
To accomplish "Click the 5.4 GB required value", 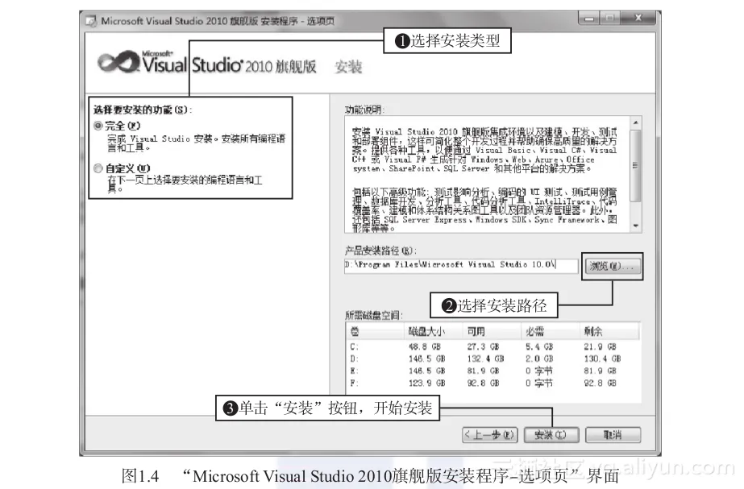I will pyautogui.click(x=539, y=346).
